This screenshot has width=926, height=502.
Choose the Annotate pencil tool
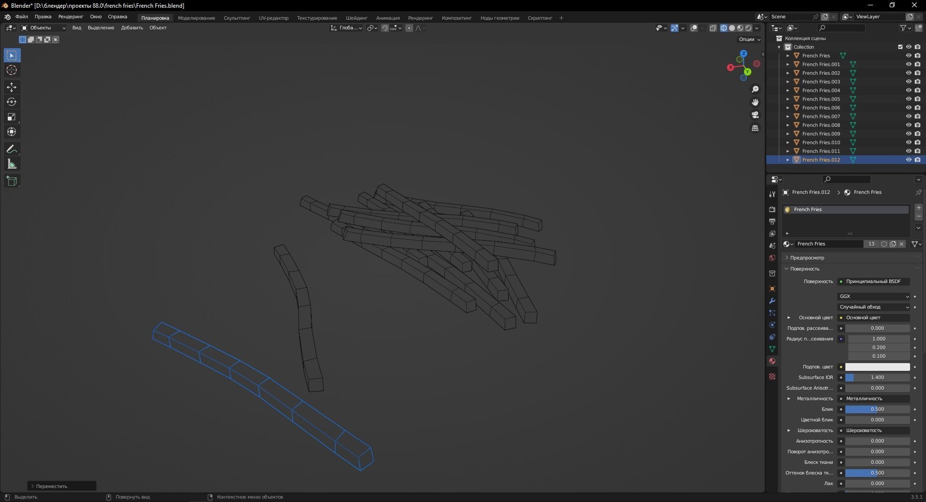pyautogui.click(x=12, y=149)
